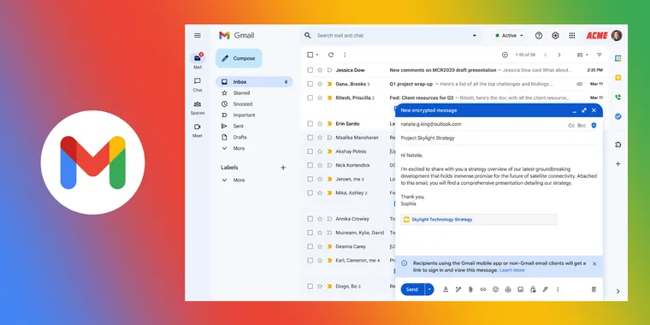The height and width of the screenshot is (325, 650).
Task: Dismiss the recipients info banner
Action: (x=594, y=263)
